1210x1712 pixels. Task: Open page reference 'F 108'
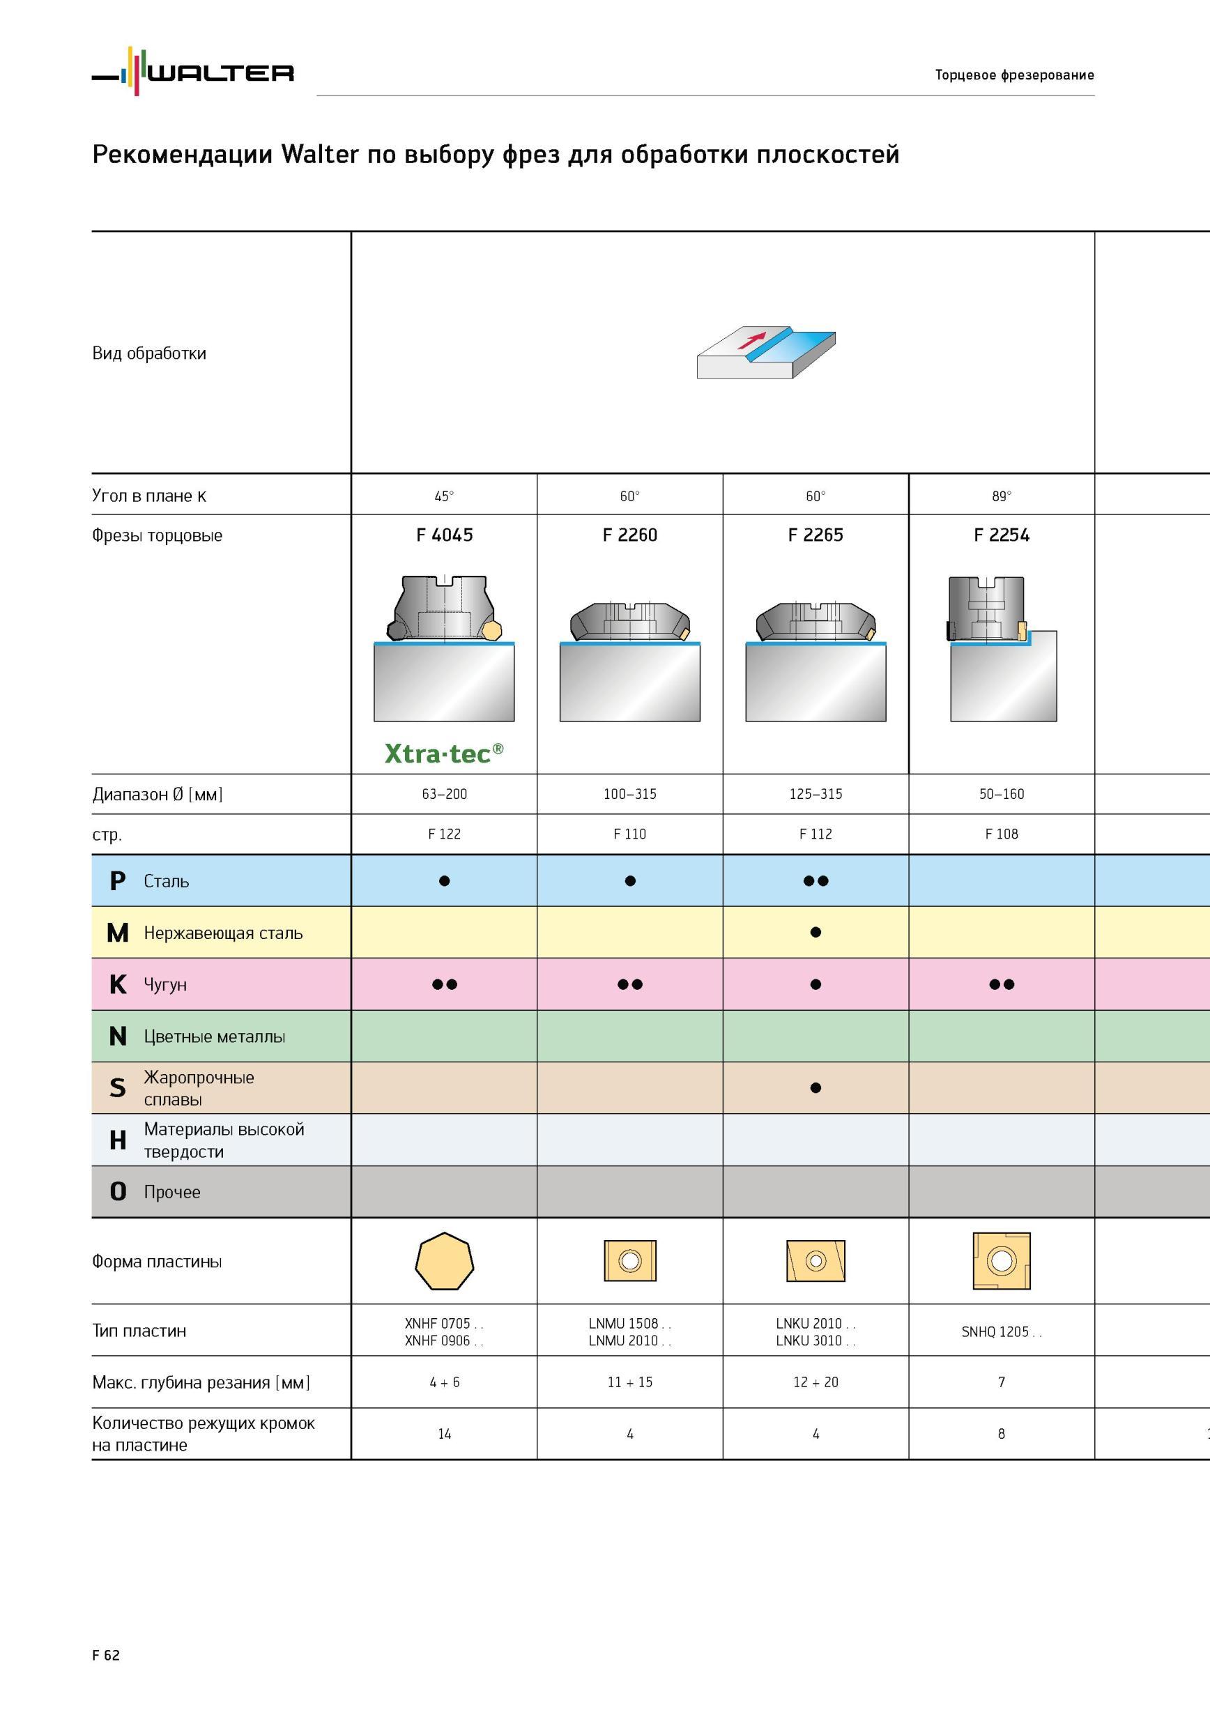tap(1002, 834)
